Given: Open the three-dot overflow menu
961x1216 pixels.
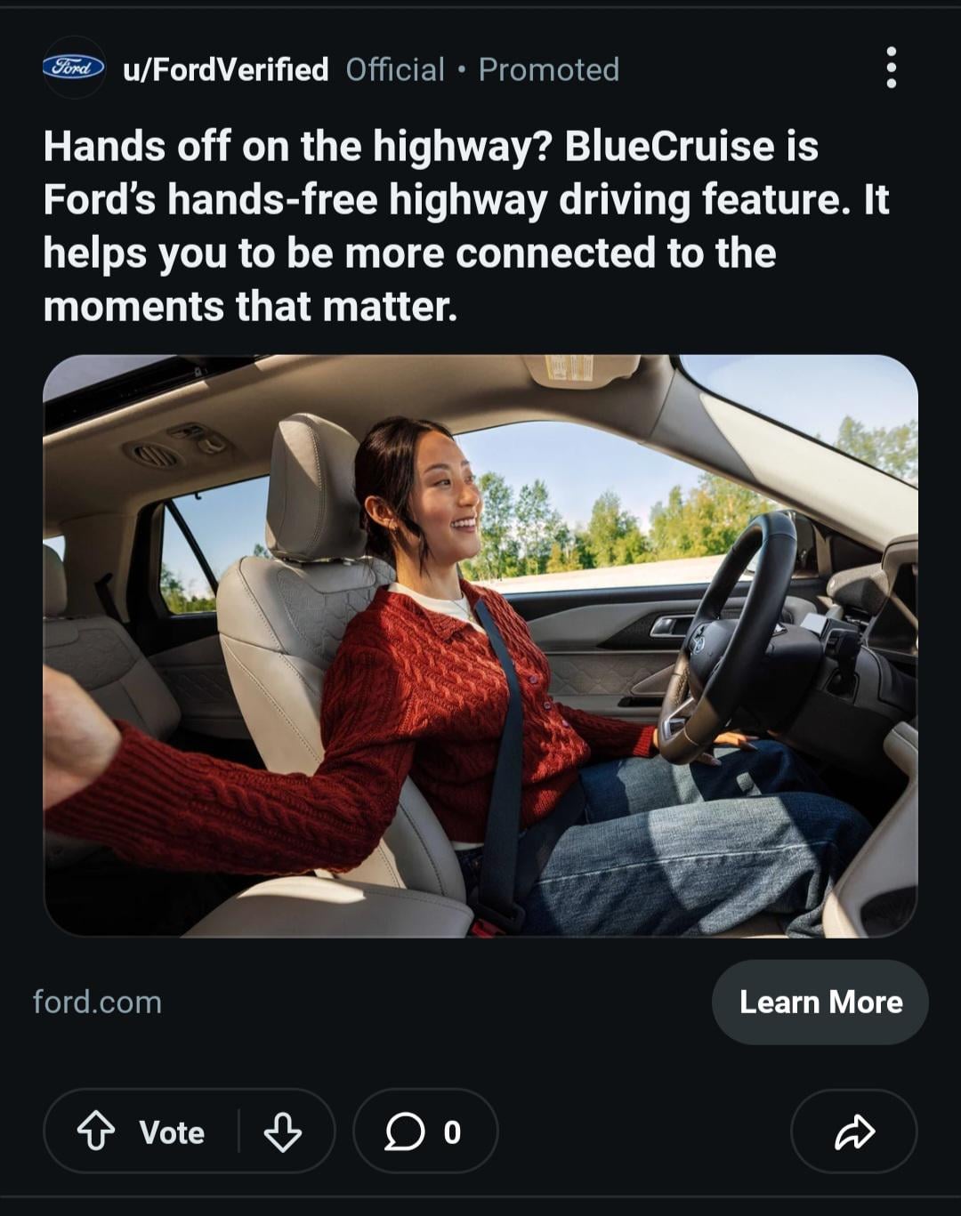Looking at the screenshot, I should (891, 68).
